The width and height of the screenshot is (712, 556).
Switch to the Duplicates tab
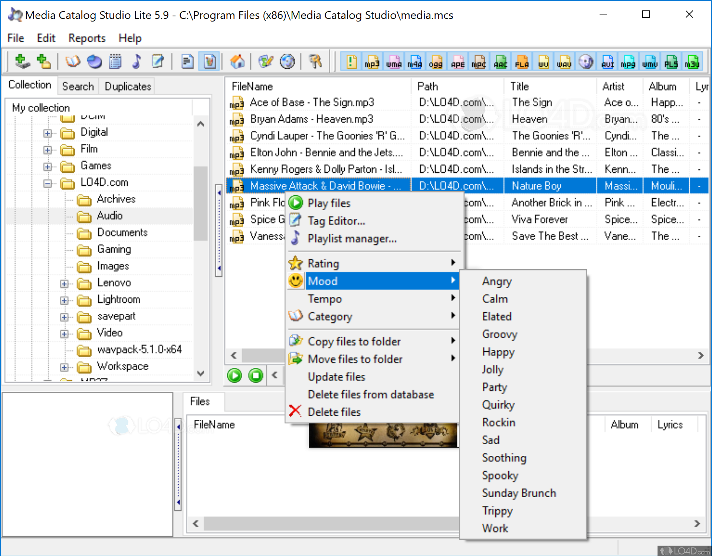point(128,87)
